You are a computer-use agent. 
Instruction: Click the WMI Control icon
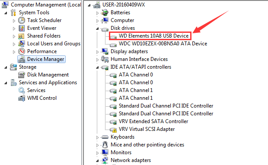pos(22,98)
